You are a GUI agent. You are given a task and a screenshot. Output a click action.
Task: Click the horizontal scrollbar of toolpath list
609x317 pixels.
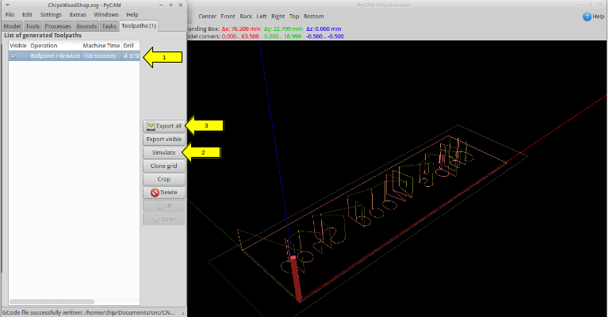coord(52,301)
